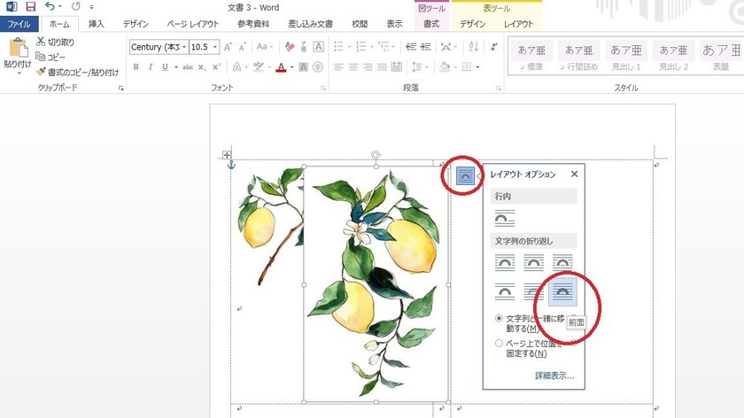The image size is (744, 418).
Task: Open change case (Aa) dropdown
Action: (x=265, y=47)
